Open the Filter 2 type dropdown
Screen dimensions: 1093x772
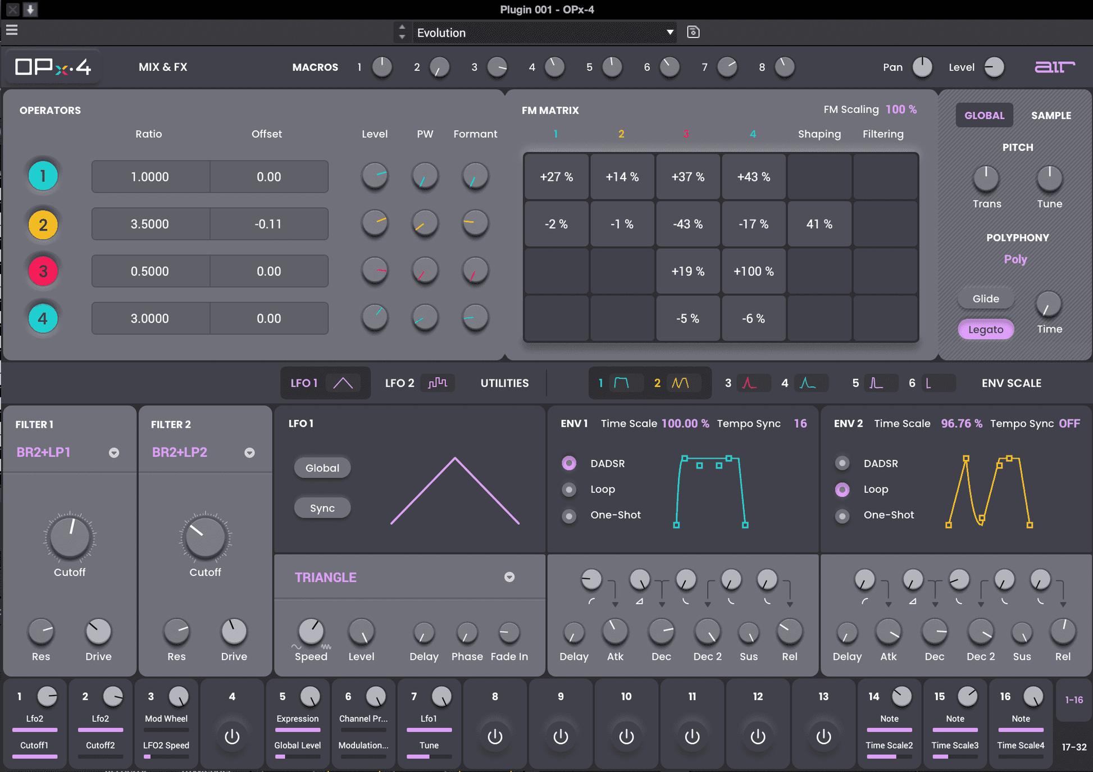tap(249, 453)
